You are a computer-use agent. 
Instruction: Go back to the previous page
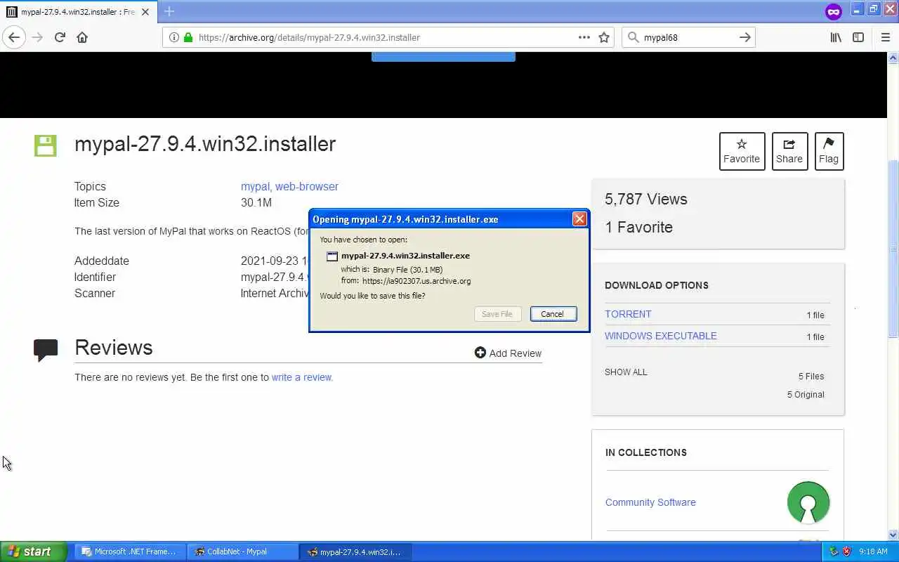tap(14, 37)
